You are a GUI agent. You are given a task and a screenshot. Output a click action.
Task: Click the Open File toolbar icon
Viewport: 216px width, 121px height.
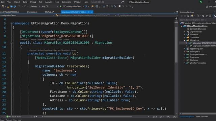pos(8,6)
